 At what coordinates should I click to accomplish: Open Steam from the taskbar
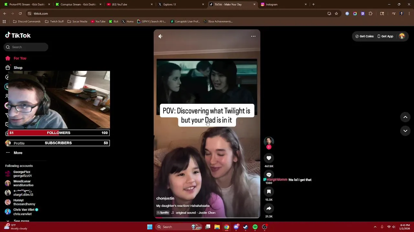coord(245,227)
